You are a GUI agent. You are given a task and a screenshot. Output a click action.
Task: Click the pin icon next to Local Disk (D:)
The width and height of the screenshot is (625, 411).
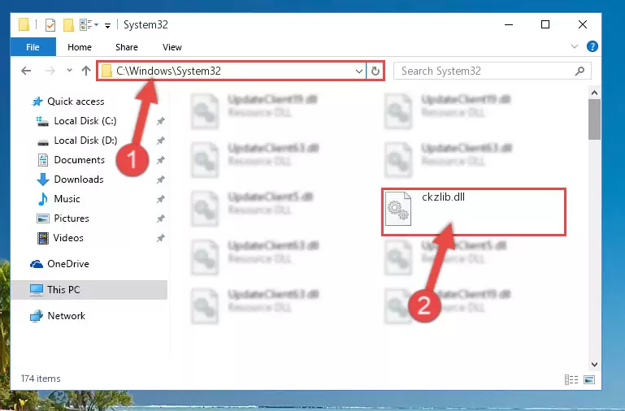tap(160, 141)
